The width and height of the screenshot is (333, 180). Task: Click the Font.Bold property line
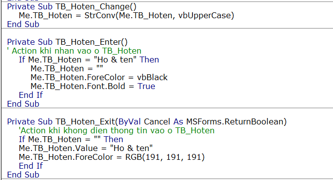[x=93, y=87]
